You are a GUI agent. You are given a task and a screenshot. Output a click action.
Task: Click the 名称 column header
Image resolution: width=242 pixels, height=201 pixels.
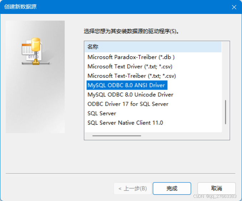(x=153, y=47)
